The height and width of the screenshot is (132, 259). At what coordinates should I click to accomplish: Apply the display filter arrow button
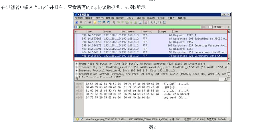pyautogui.click(x=206, y=27)
